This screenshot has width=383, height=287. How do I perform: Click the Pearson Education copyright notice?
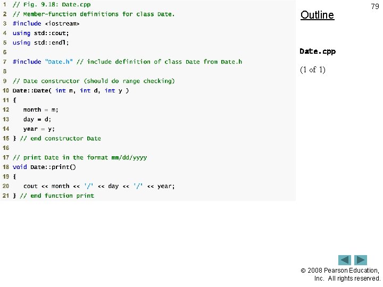click(340, 274)
